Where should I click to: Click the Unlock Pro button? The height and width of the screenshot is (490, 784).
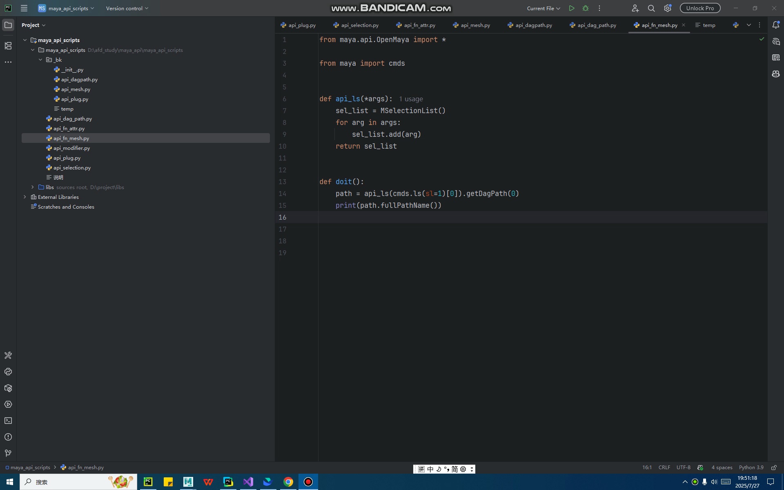pyautogui.click(x=700, y=8)
